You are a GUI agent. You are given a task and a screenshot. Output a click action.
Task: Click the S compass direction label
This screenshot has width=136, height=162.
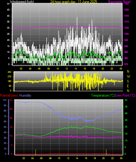(128, 81)
